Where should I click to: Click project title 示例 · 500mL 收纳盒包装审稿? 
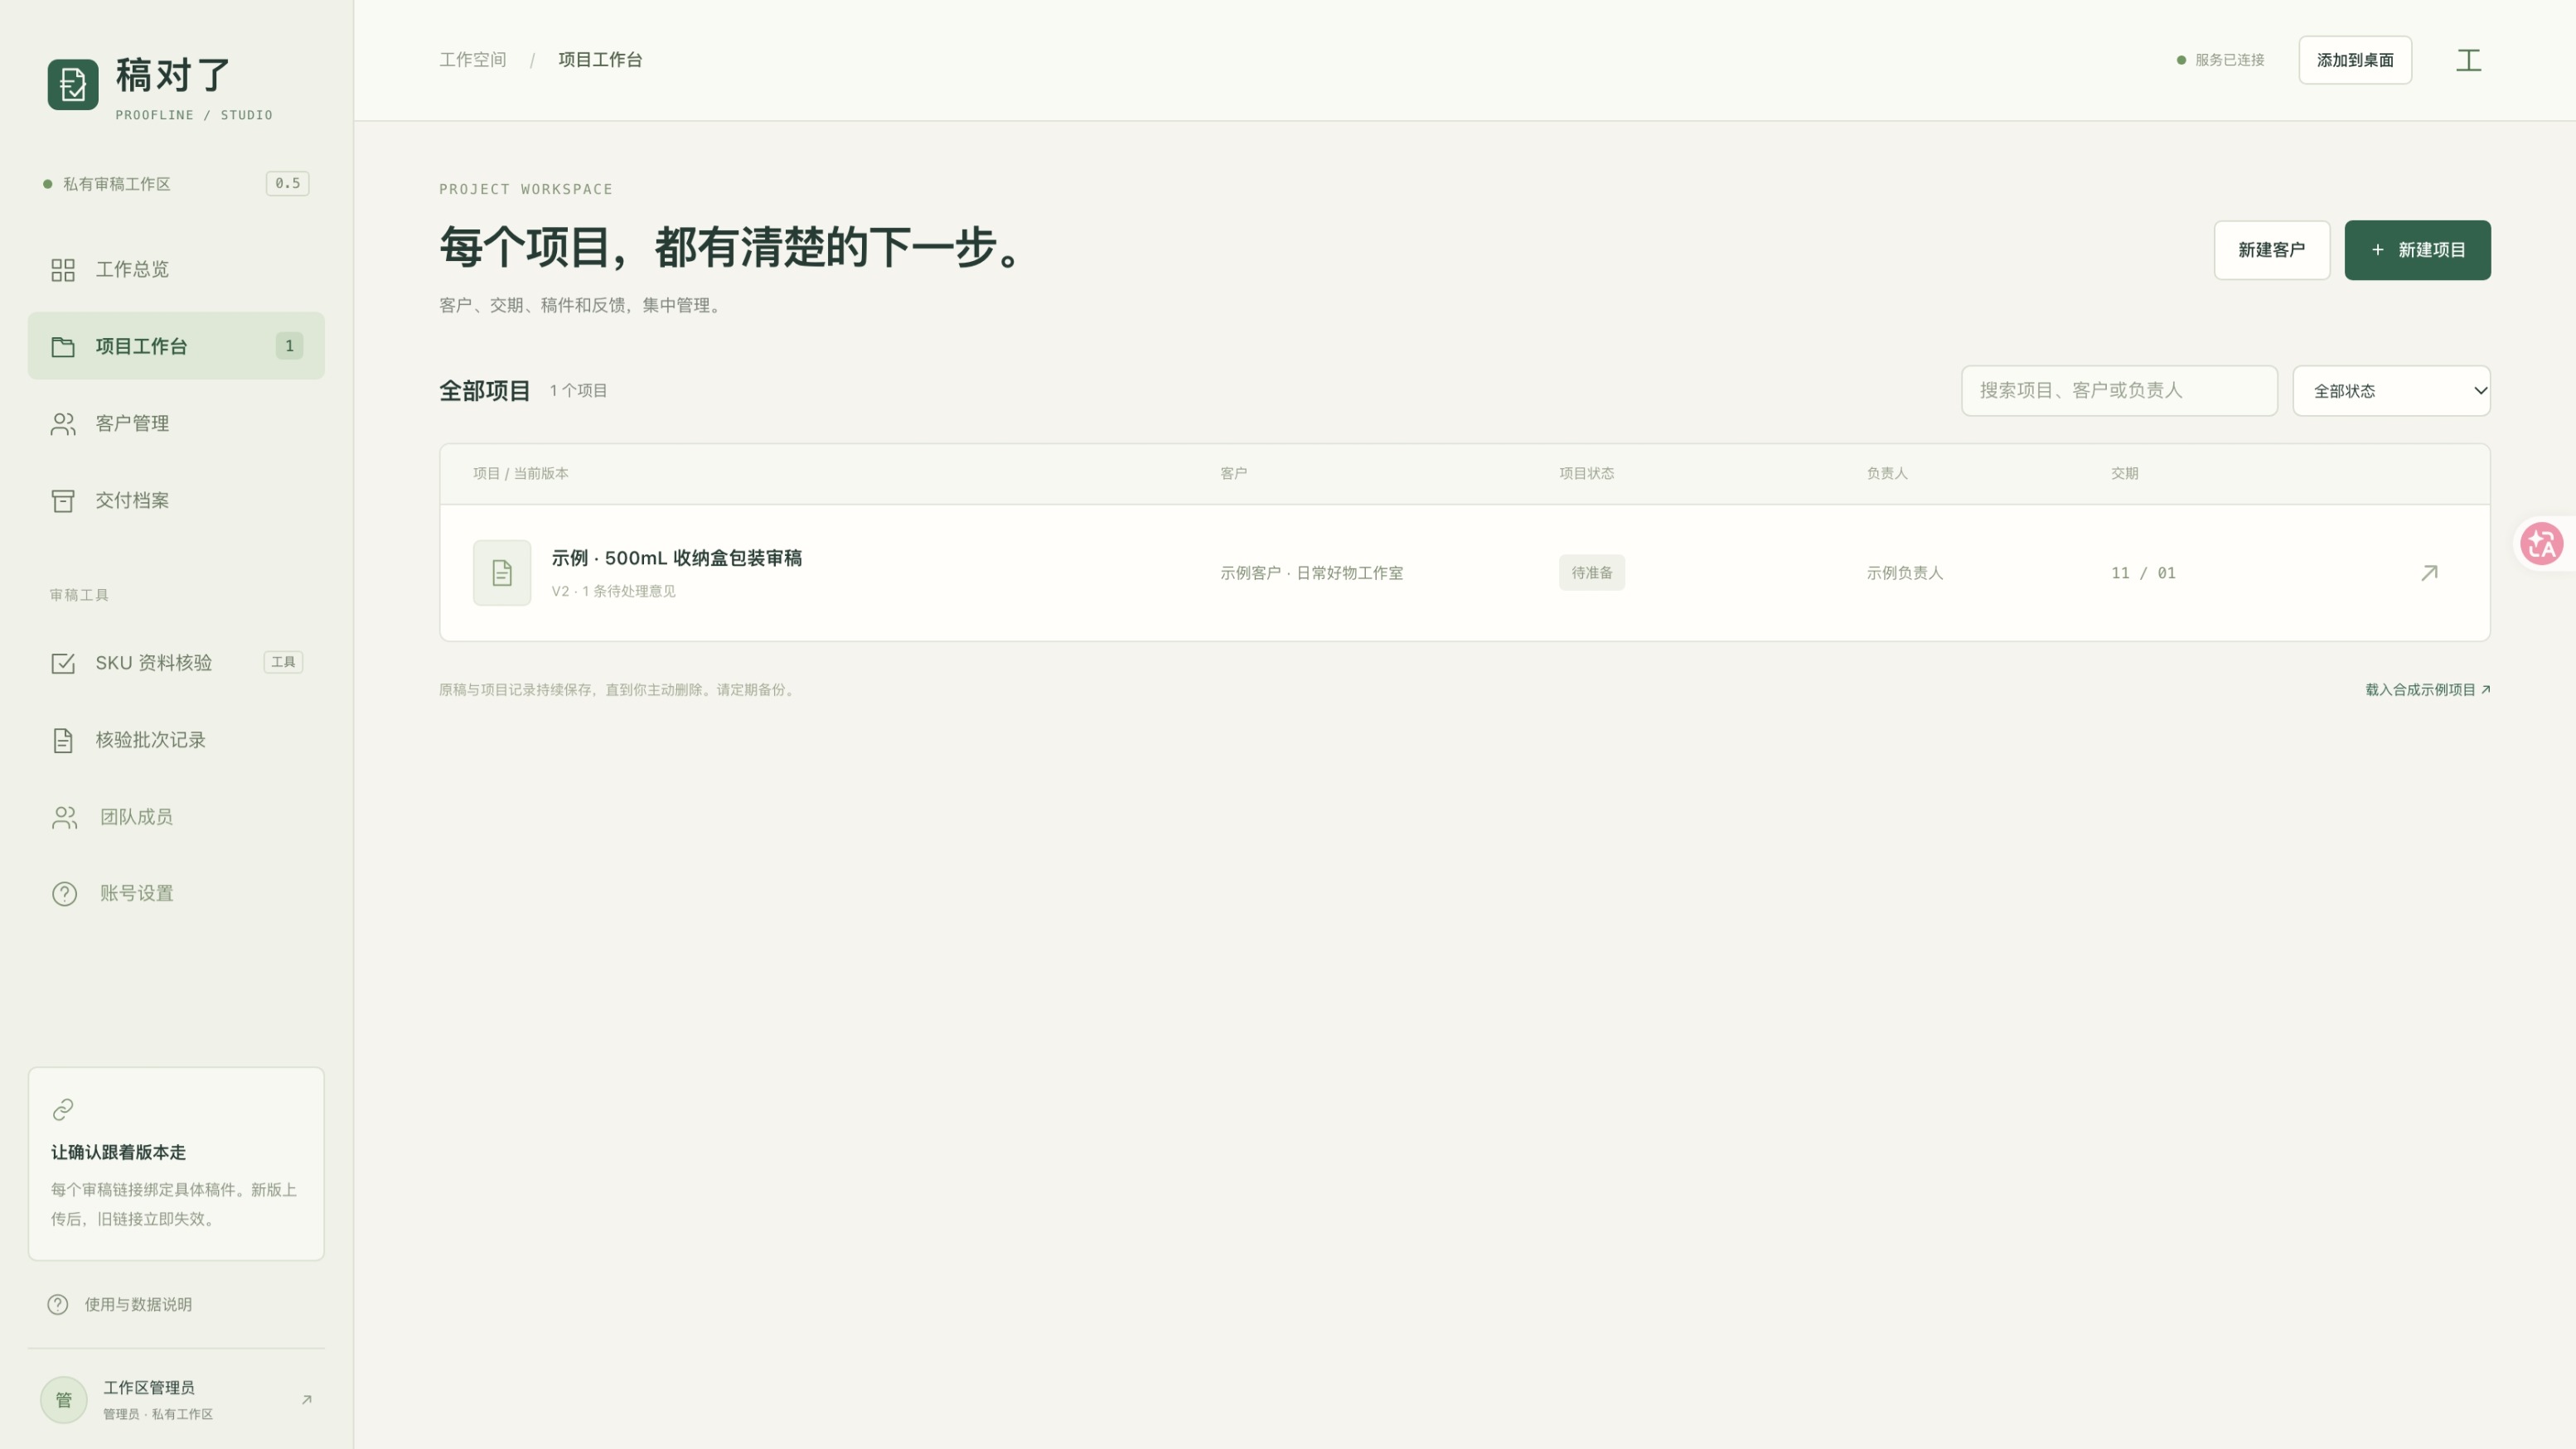pyautogui.click(x=677, y=558)
